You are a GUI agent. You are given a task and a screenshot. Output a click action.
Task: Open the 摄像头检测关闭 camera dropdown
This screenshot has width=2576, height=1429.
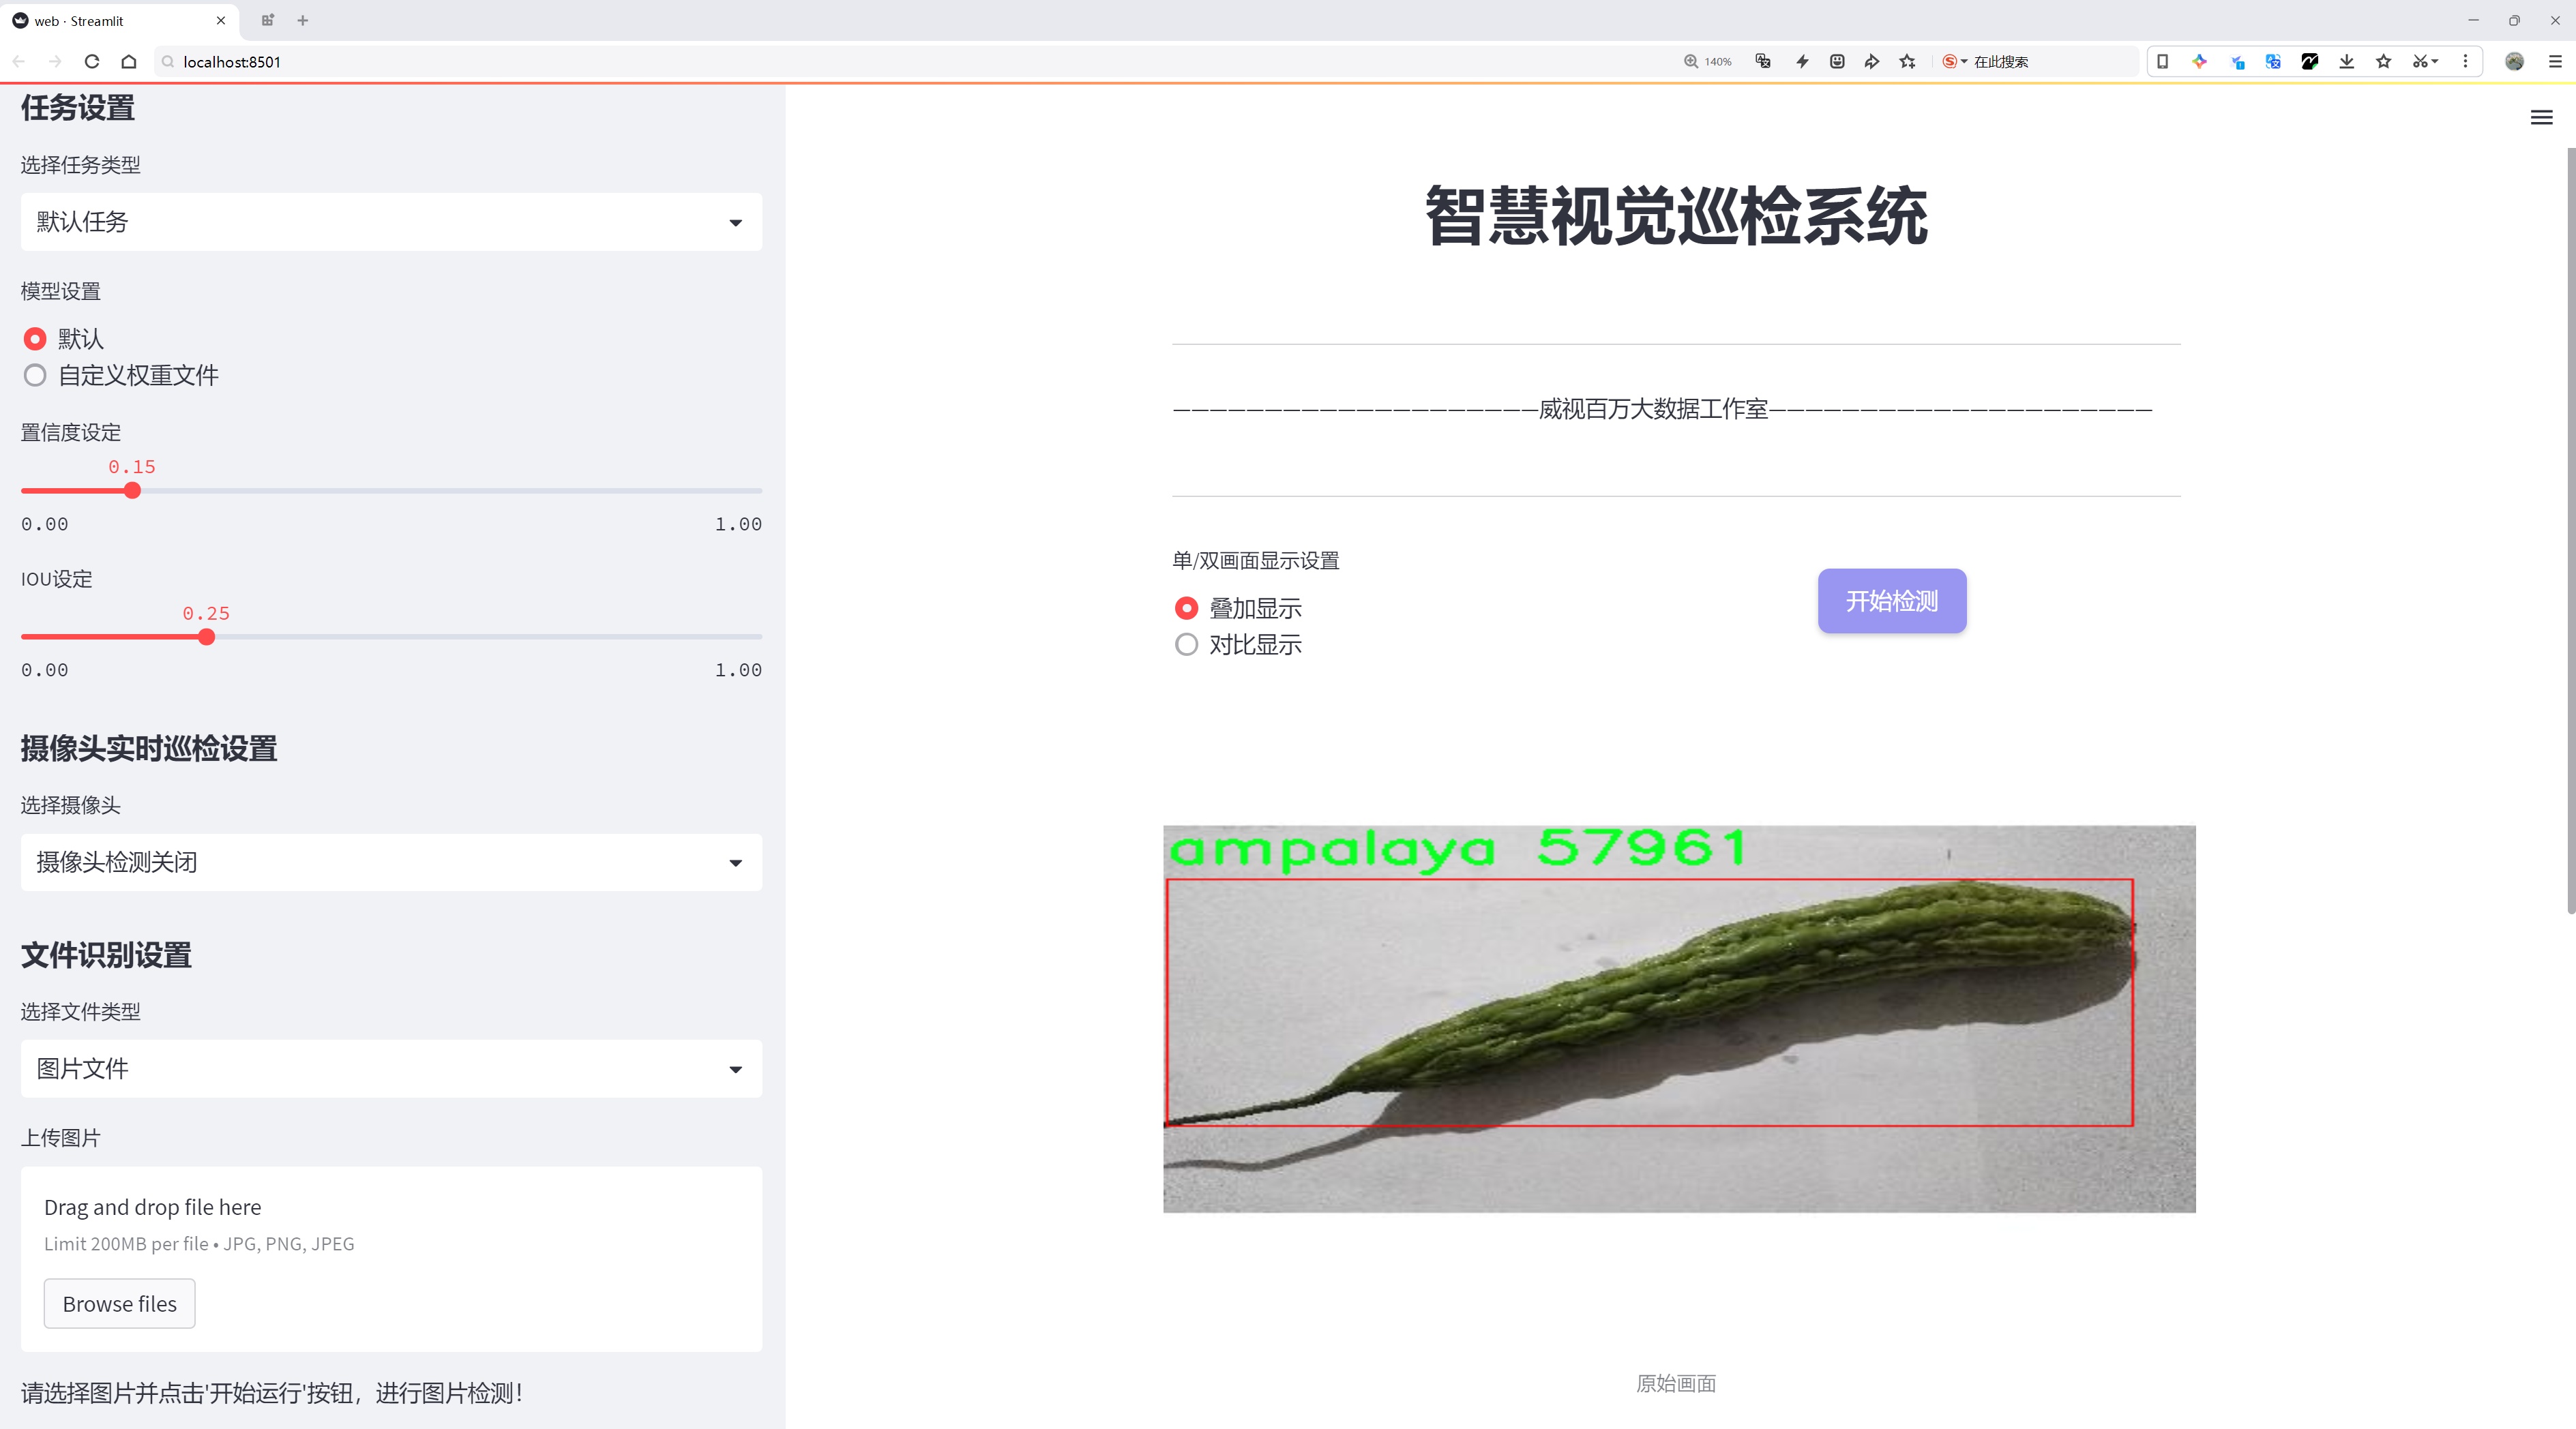click(x=391, y=862)
